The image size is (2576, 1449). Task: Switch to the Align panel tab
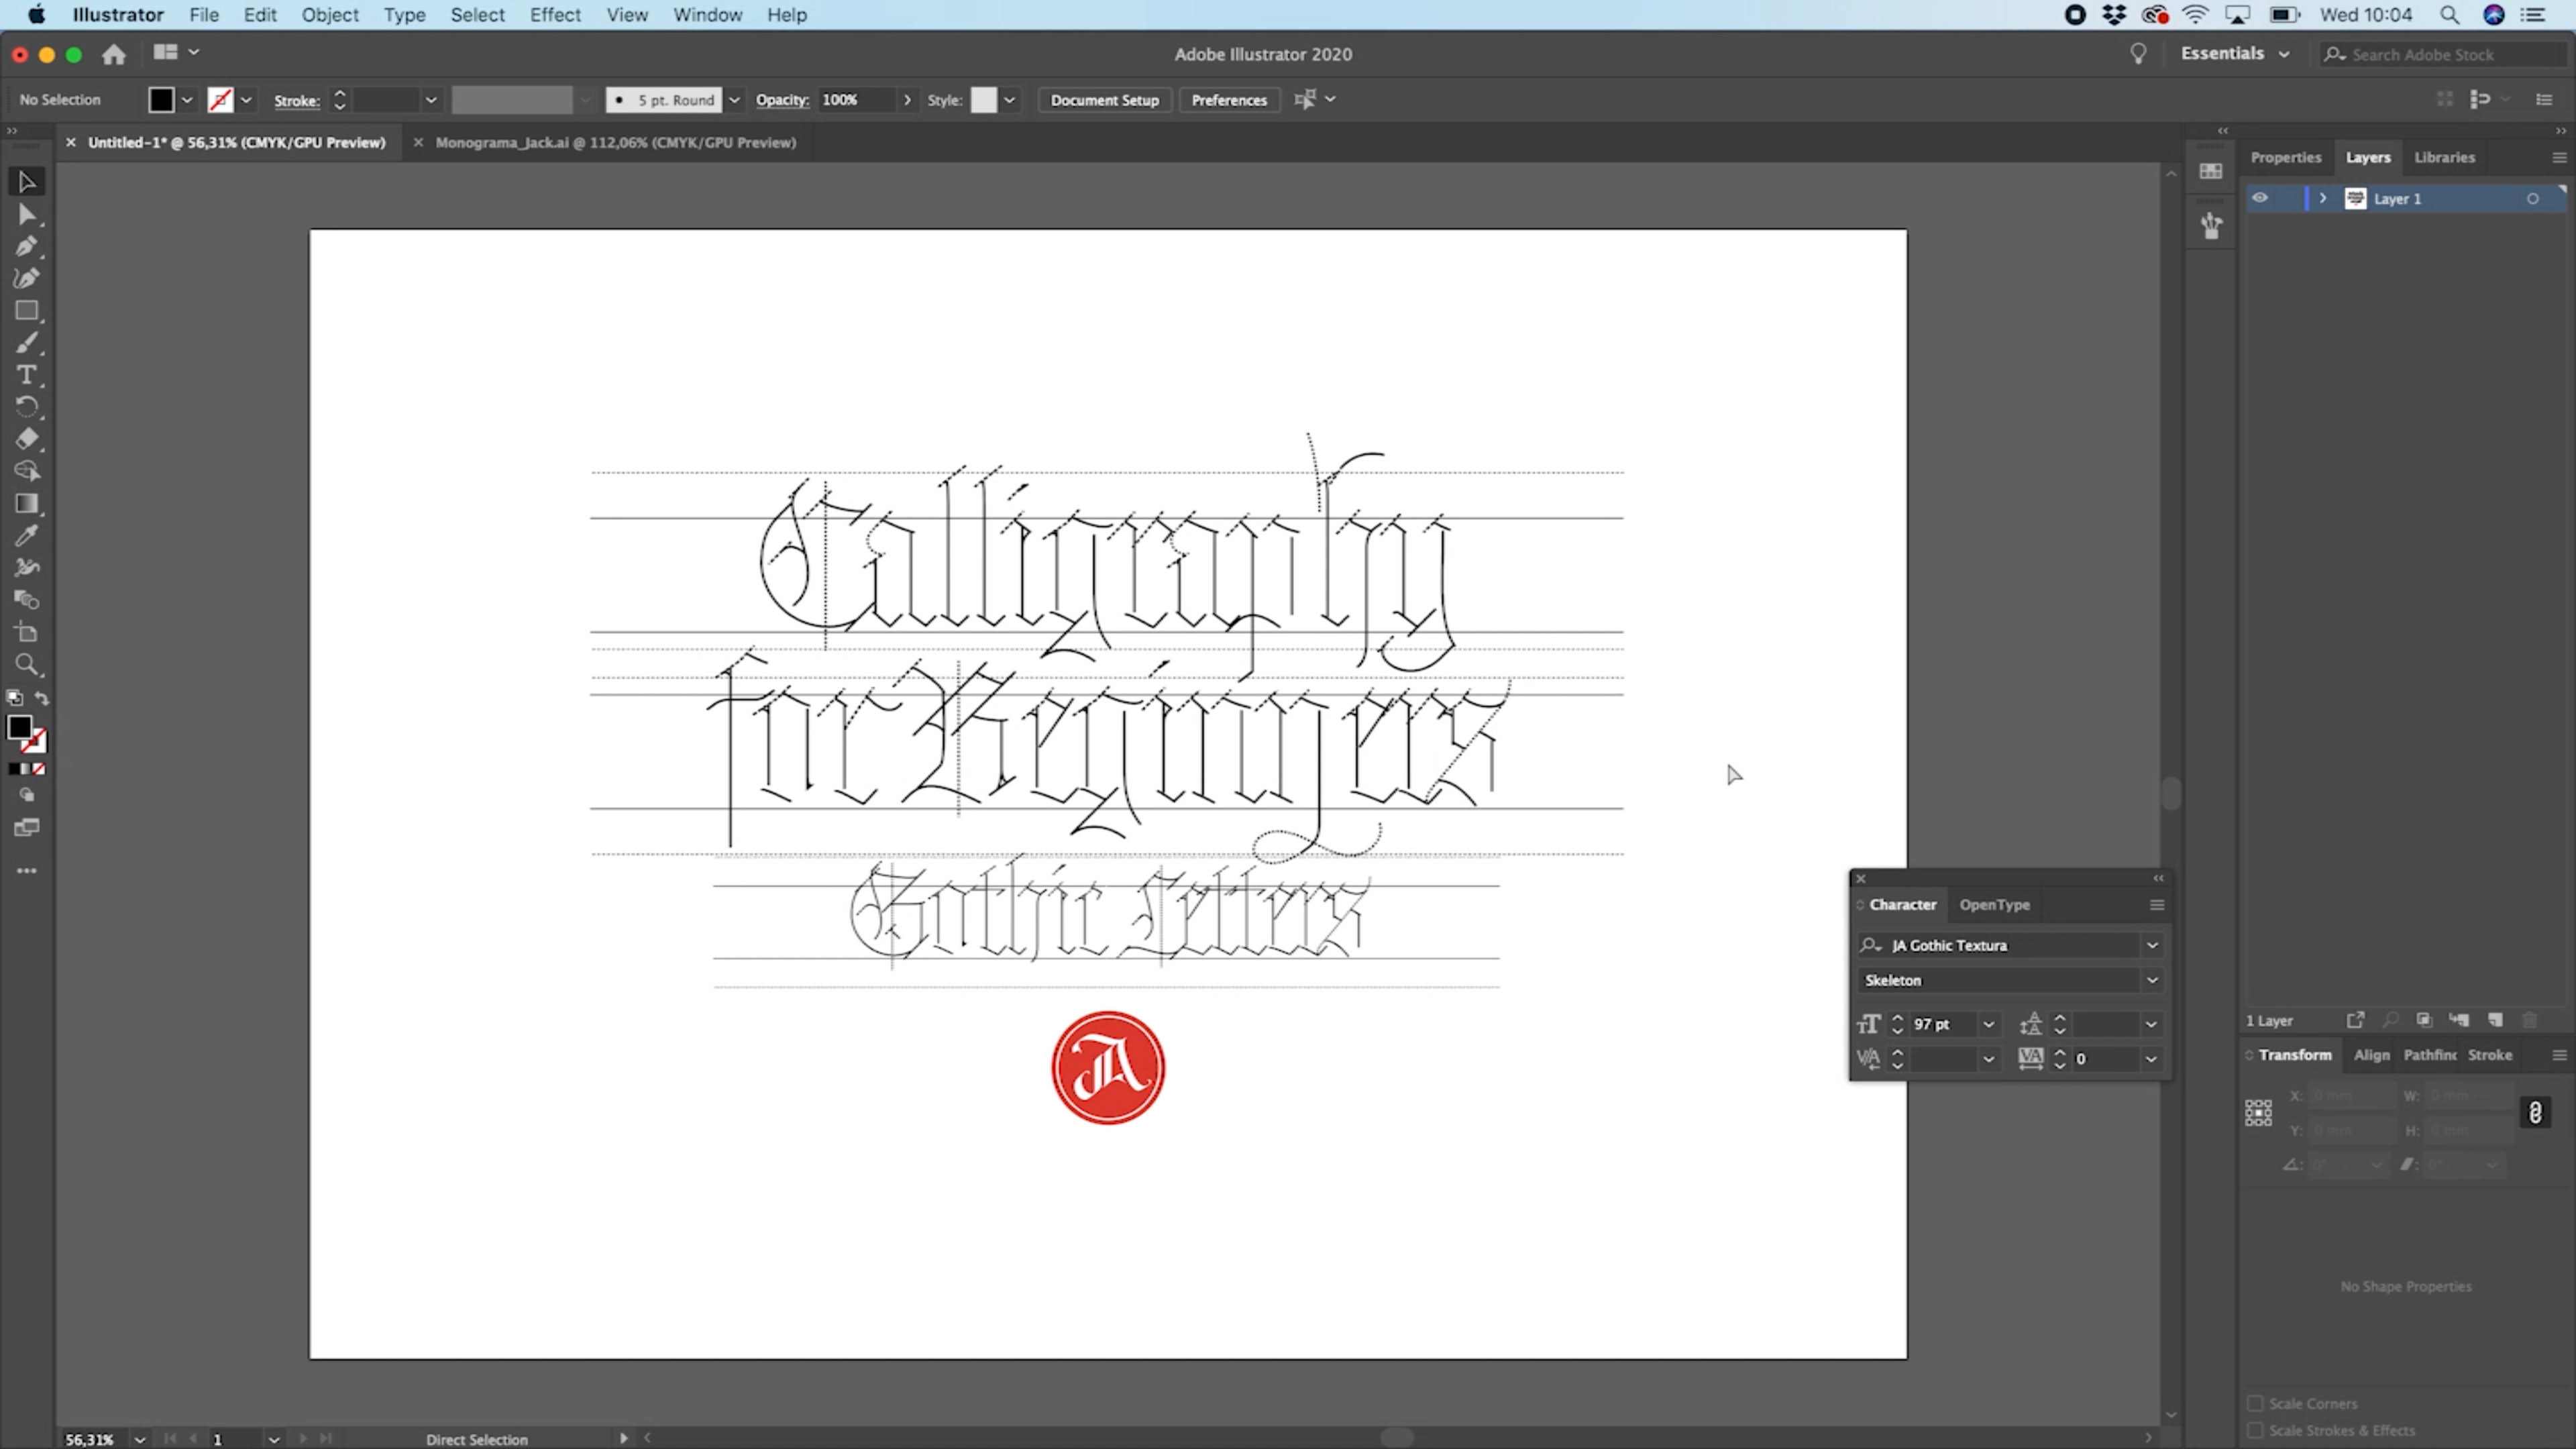(x=2371, y=1055)
